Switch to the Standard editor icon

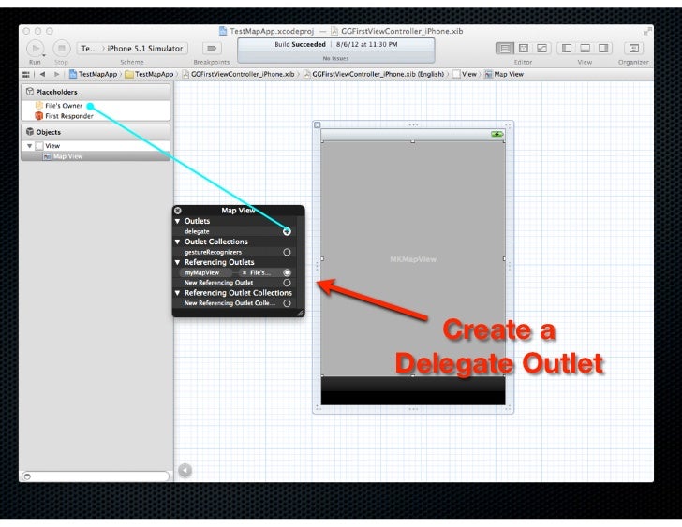point(505,47)
